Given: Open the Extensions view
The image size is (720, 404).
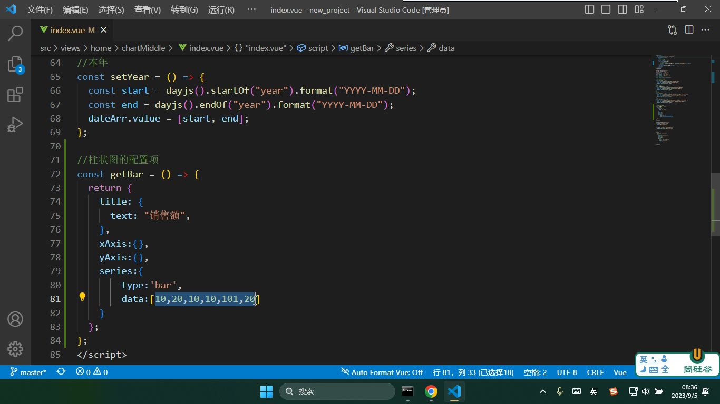Looking at the screenshot, I should [15, 95].
